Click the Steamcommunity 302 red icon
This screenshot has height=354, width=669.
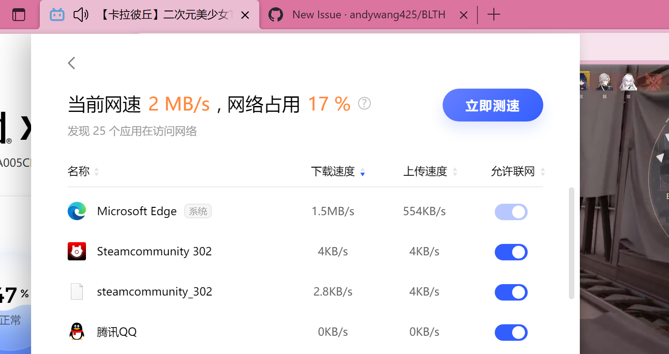[x=77, y=251]
